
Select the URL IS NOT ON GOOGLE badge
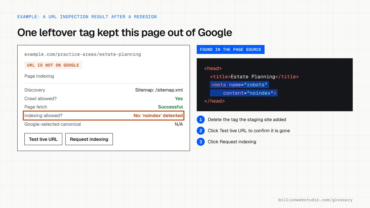(x=53, y=65)
